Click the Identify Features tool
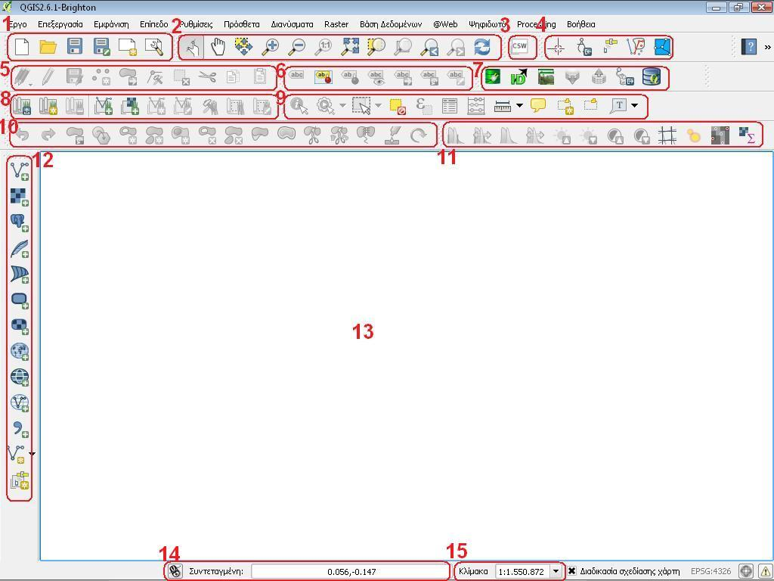Screen dimensions: 774x581 (x=299, y=106)
